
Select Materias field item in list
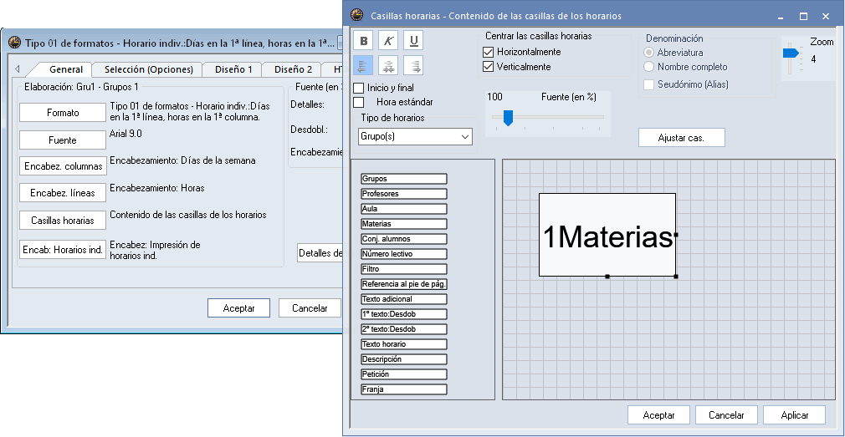pyautogui.click(x=404, y=224)
